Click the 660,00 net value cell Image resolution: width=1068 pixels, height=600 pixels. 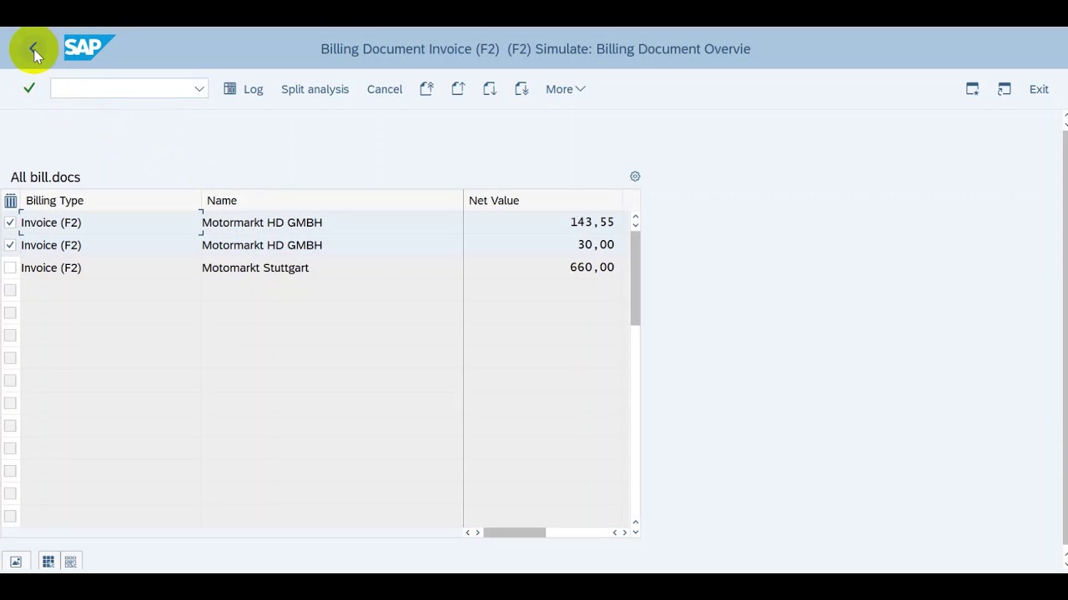tap(543, 267)
